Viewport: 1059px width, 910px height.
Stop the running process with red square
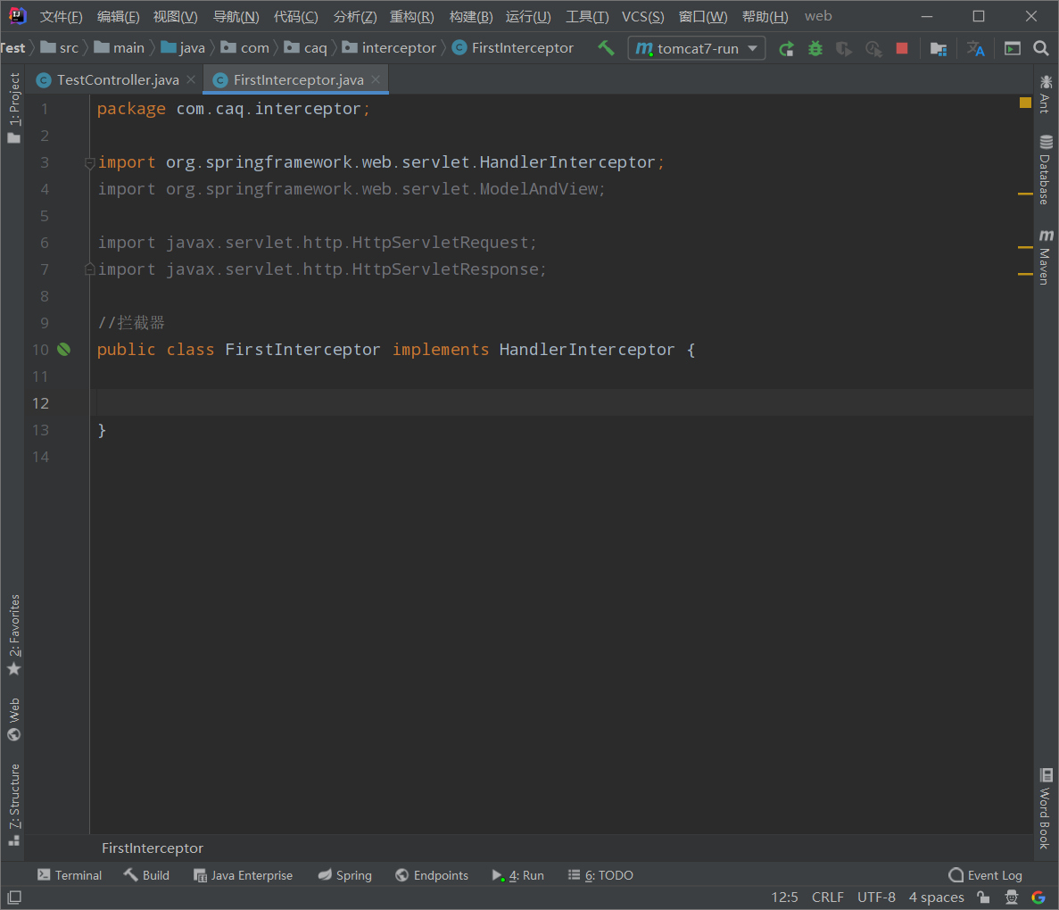(x=902, y=49)
